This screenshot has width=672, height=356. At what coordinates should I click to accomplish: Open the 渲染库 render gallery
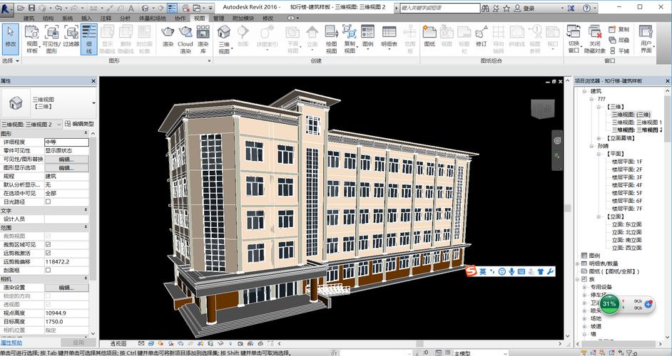coord(203,39)
